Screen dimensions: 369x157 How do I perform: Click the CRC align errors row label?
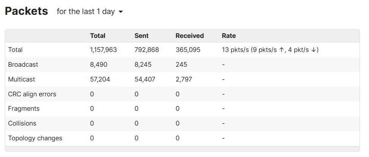[x=32, y=94]
